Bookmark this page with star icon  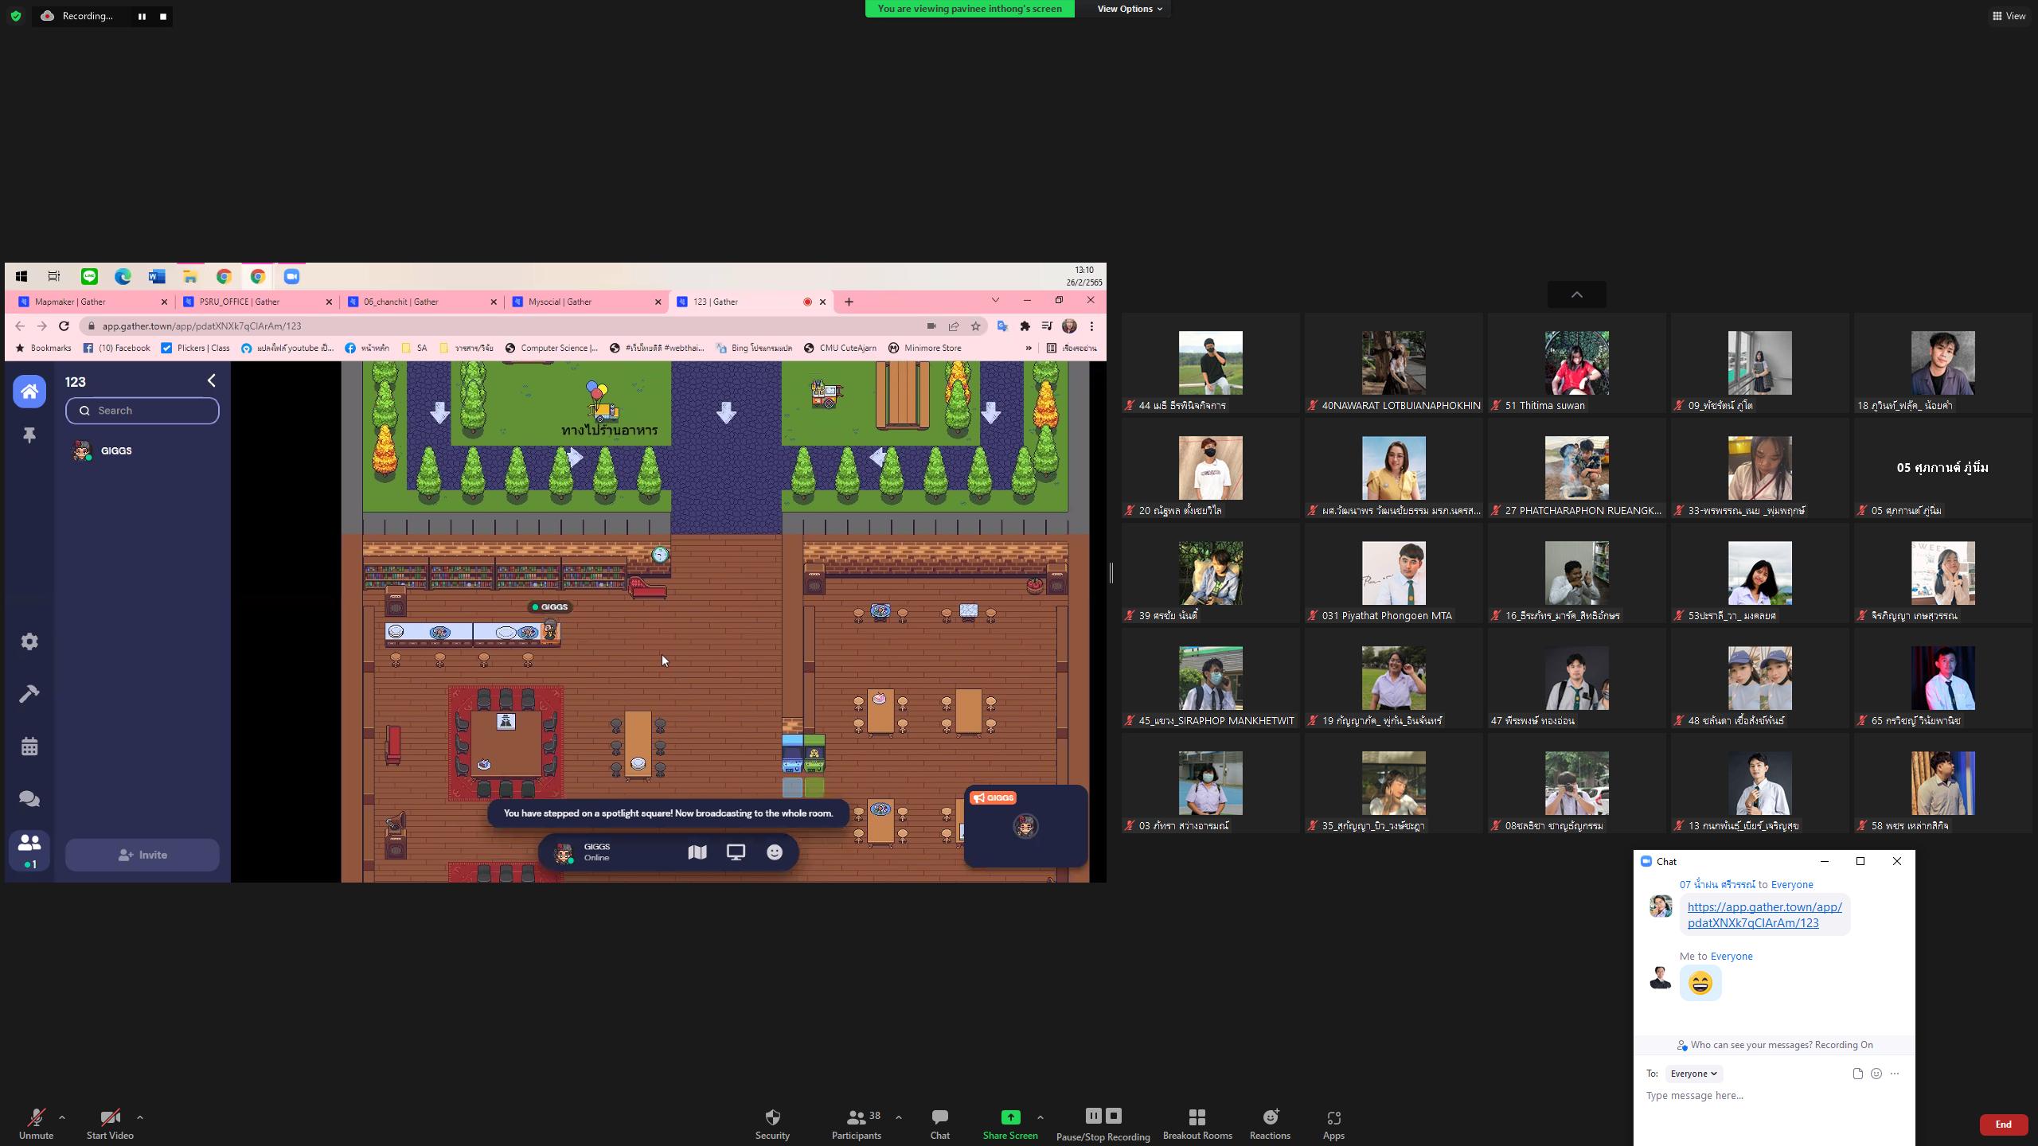[975, 325]
